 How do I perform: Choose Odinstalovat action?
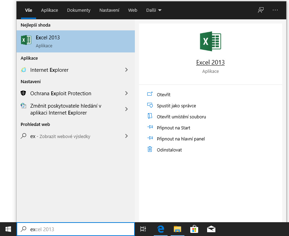click(x=169, y=150)
